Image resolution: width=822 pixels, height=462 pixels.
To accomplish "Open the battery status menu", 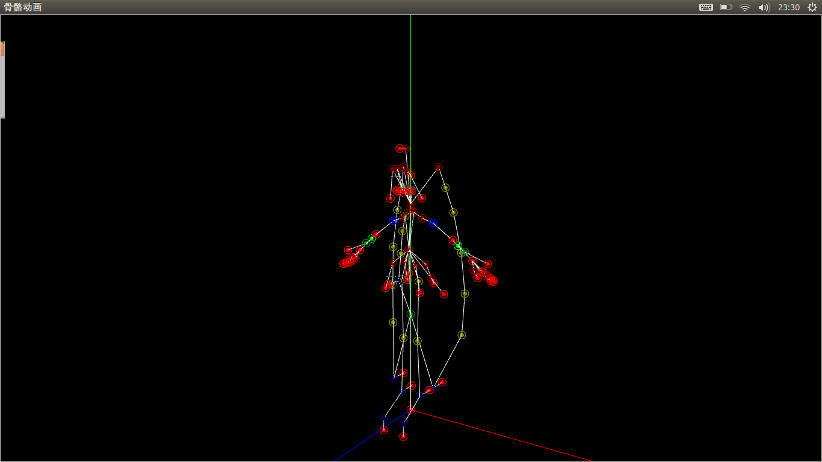I will click(726, 7).
